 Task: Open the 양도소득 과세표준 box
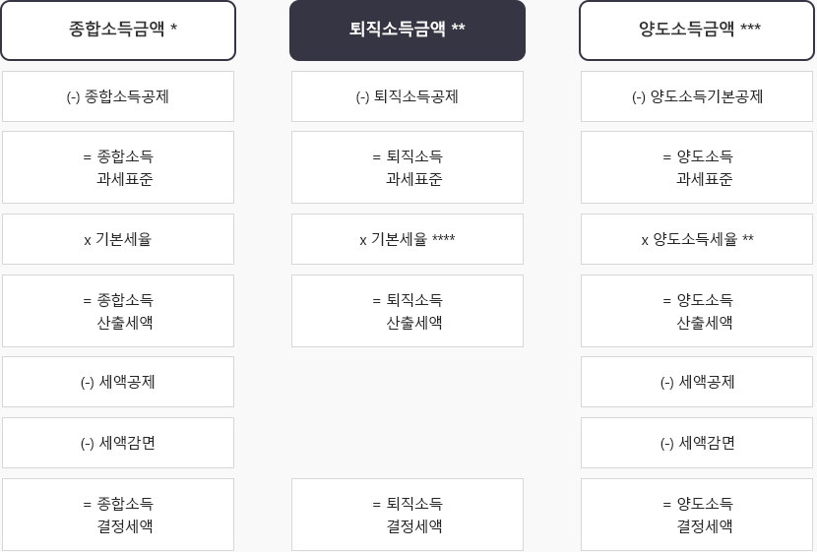click(697, 167)
